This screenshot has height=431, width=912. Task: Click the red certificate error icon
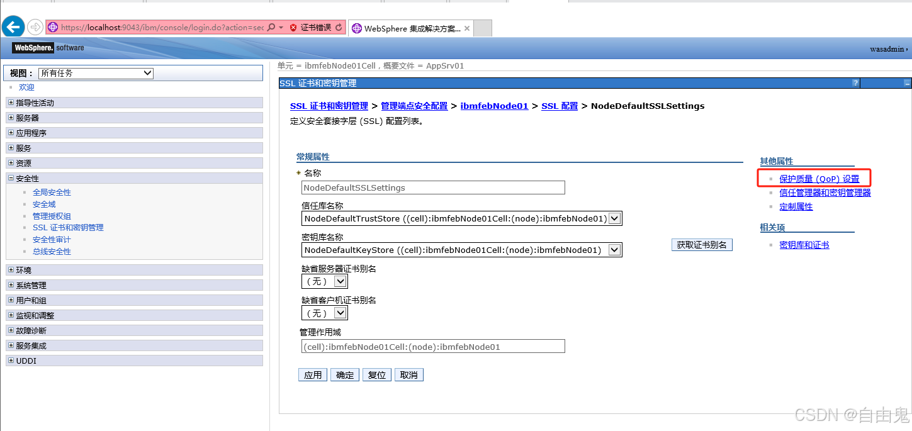(293, 28)
